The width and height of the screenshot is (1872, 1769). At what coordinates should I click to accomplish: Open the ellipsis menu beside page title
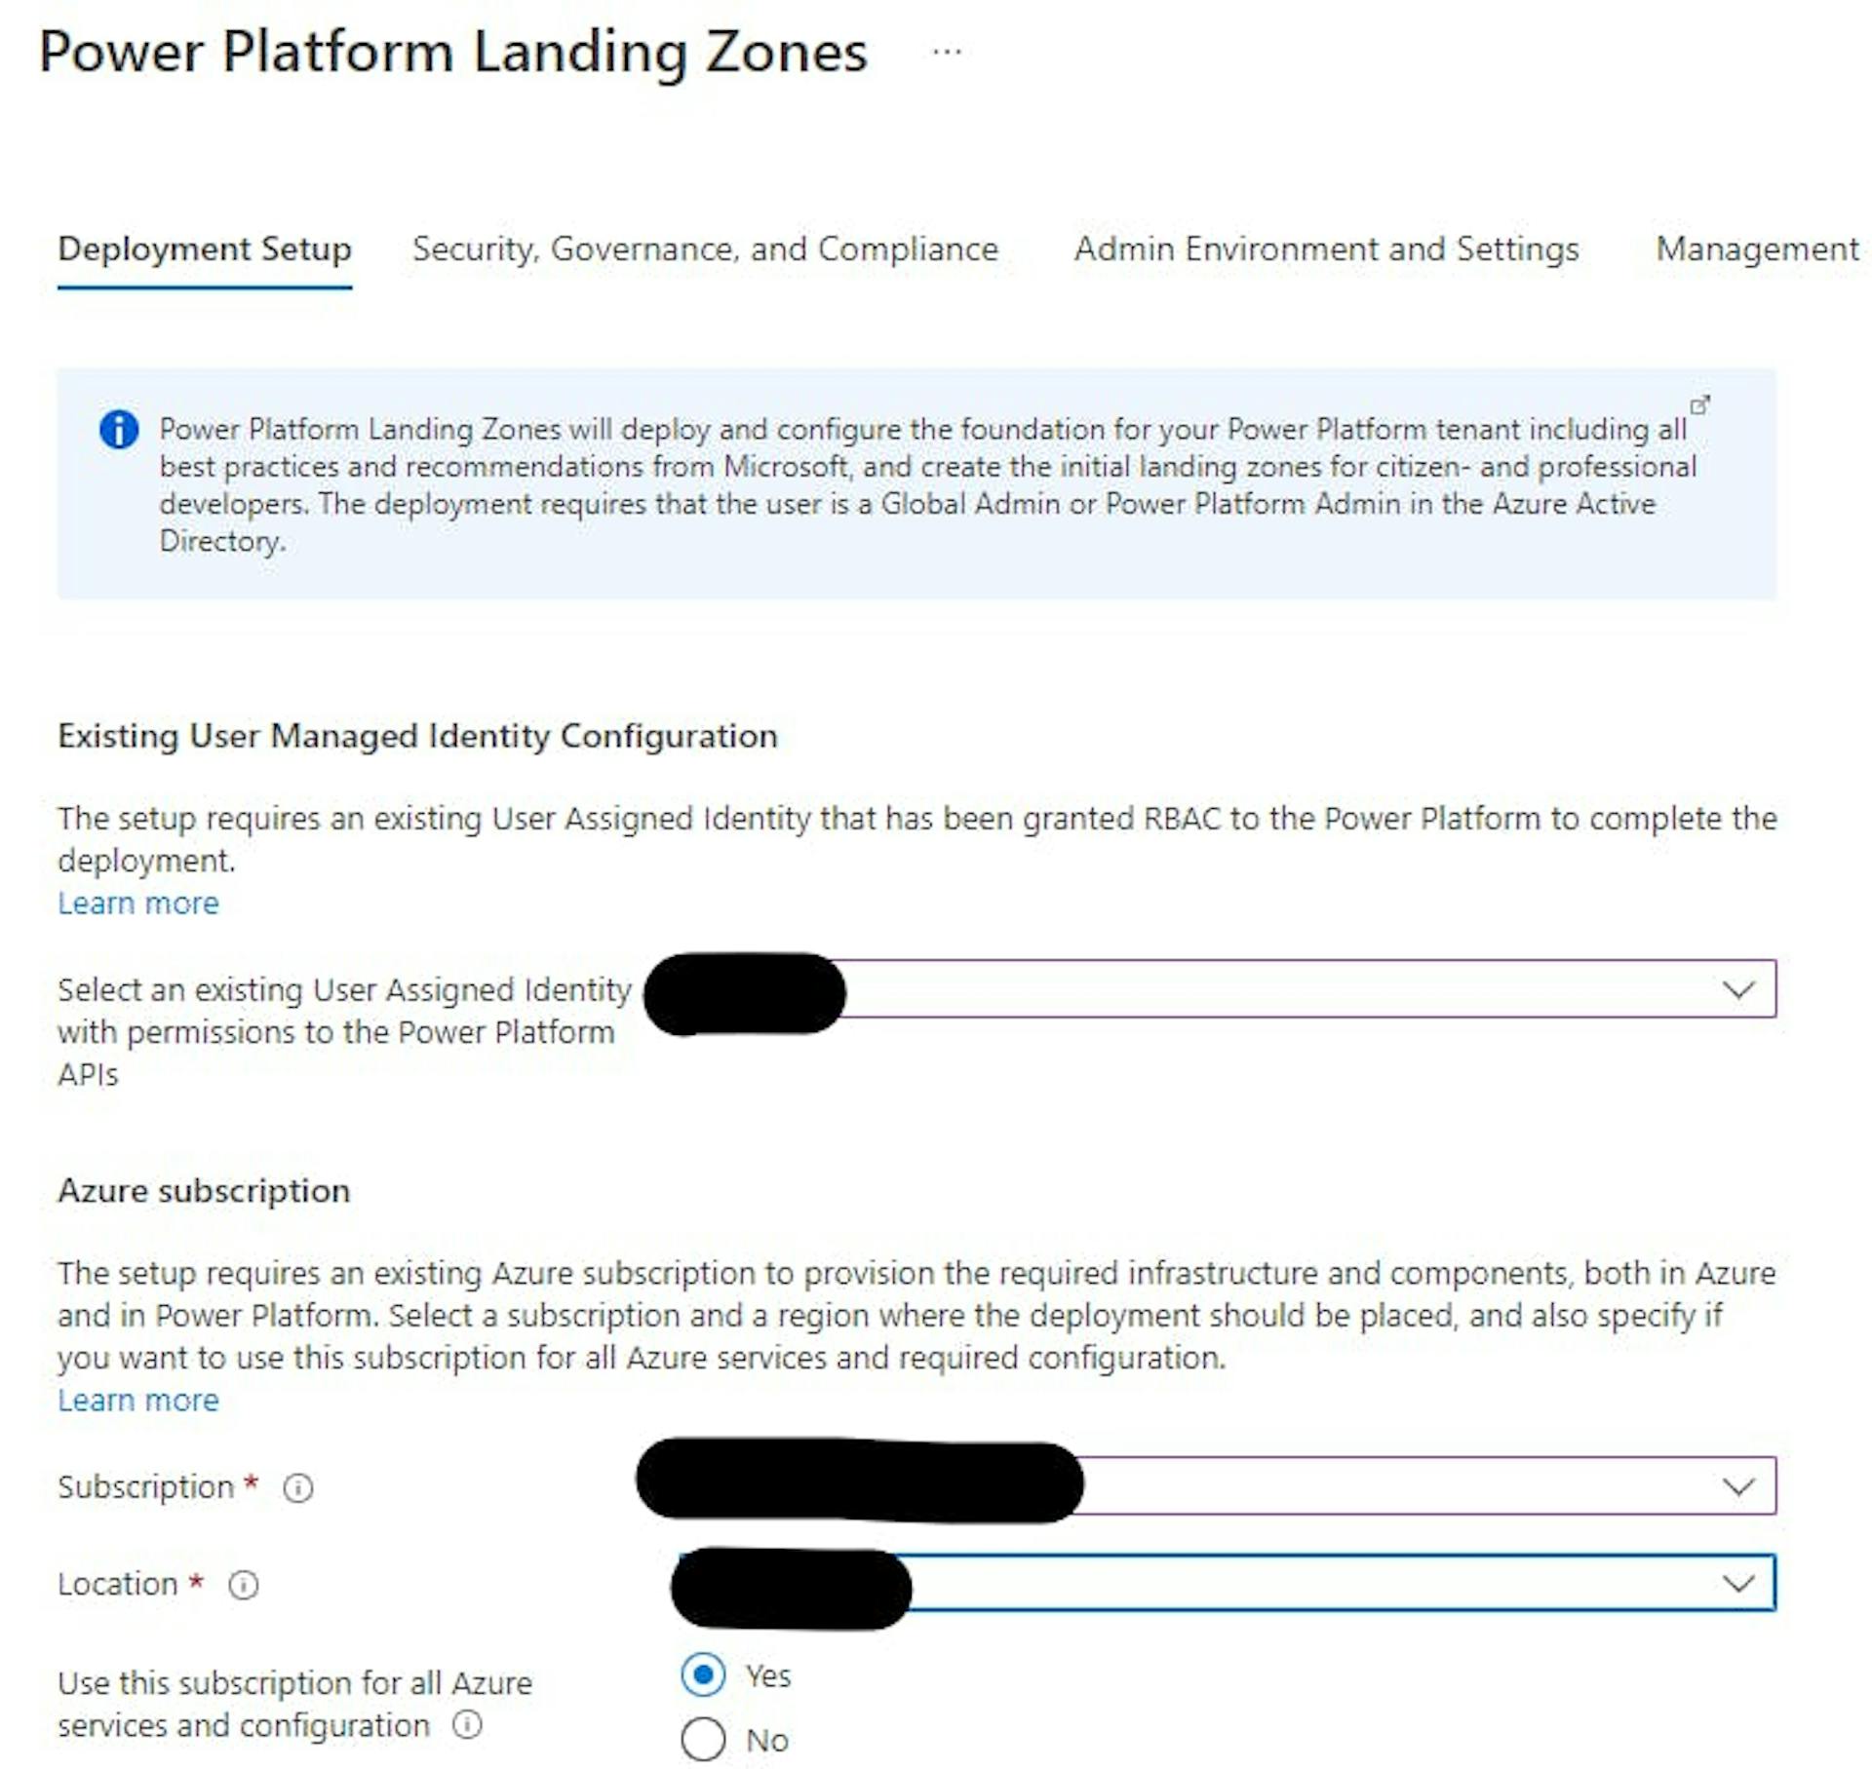(946, 53)
